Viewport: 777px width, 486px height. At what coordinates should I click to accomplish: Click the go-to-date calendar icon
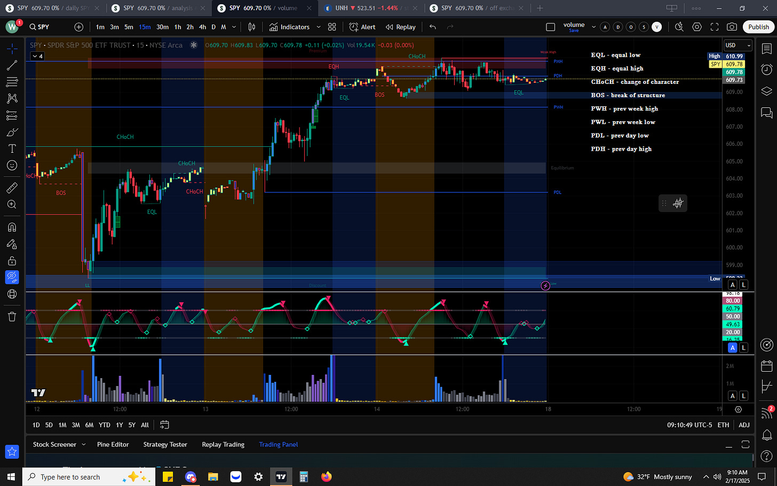pos(164,425)
